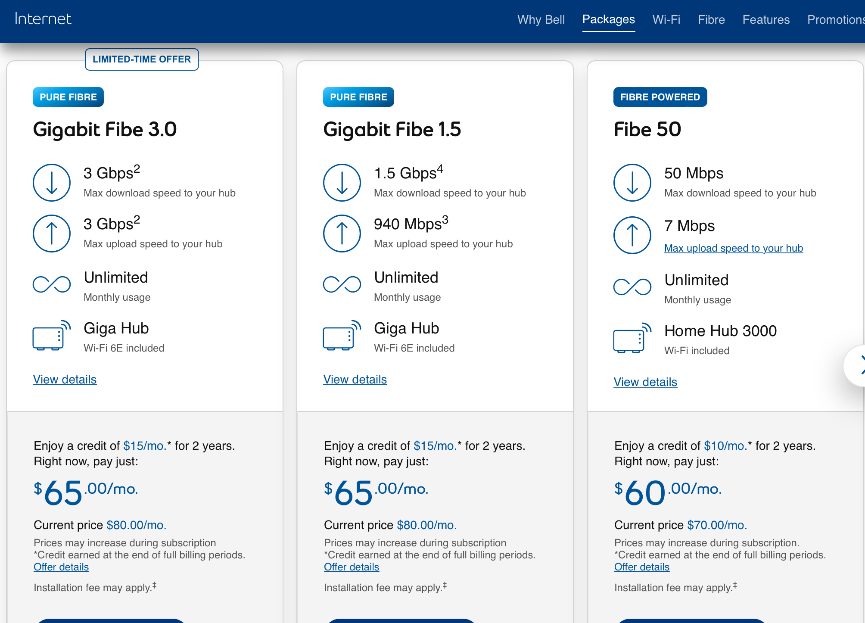This screenshot has height=623, width=865.
Task: Click the Fibe 50 download arrow icon
Action: click(632, 183)
